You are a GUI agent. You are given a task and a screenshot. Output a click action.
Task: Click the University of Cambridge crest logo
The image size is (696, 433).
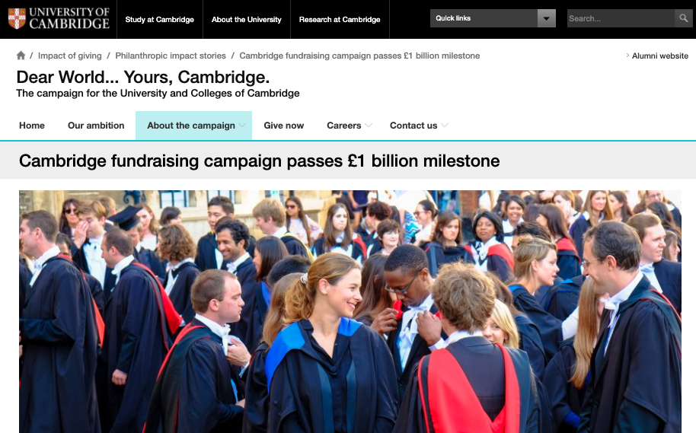[x=17, y=18]
